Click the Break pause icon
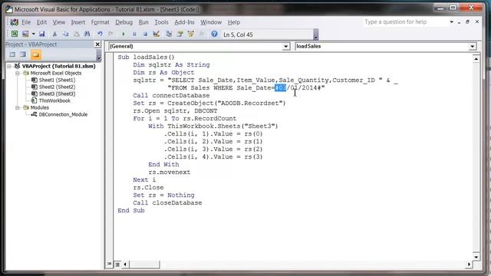The image size is (491, 276). click(134, 34)
